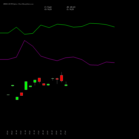Select the tallest green candlestick on the chart
139x139 pixels.
(x=26, y=86)
